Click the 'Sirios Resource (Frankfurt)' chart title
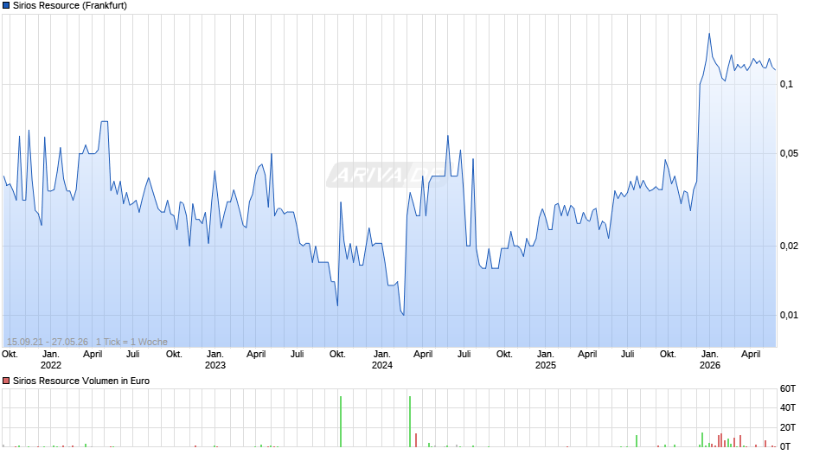The image size is (813, 455). [70, 6]
